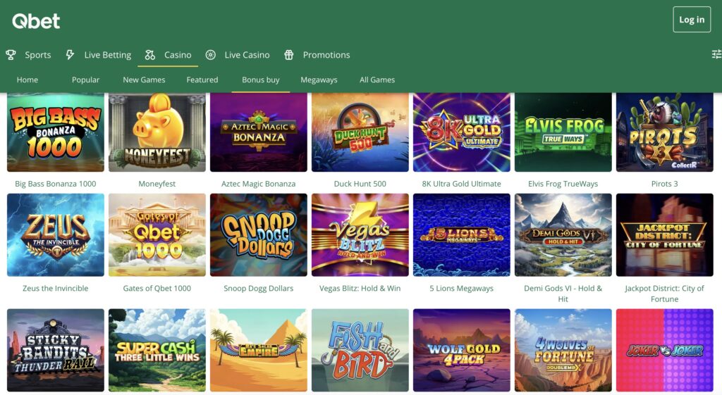Image resolution: width=722 pixels, height=395 pixels.
Task: Click the 'Moneyfest' title text
Action: 157,184
